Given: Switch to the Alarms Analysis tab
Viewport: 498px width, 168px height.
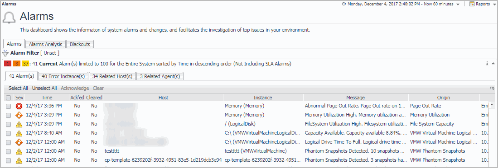Looking at the screenshot, I should (x=46, y=44).
